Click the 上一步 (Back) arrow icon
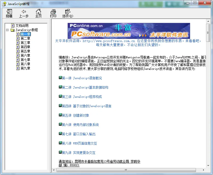Viewport: 213px width, 175px height. coord(24,12)
